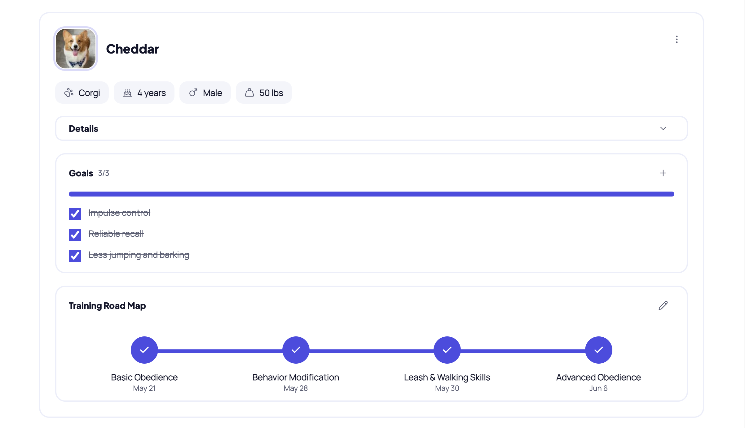Click the paw icon in the Corgi chip
The width and height of the screenshot is (745, 428).
69,93
